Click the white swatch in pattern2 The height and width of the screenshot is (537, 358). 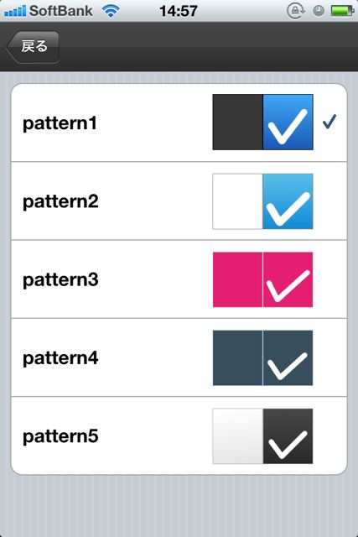[237, 201]
